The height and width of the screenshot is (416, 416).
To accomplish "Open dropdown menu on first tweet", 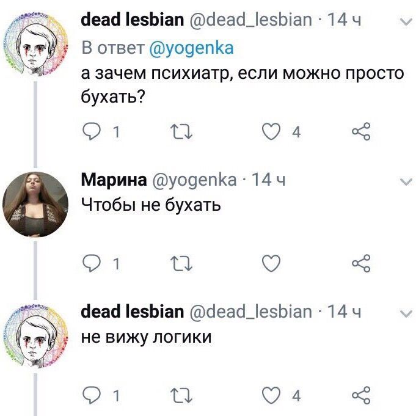I will (406, 22).
